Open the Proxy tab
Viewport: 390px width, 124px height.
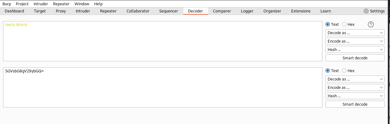(x=61, y=11)
